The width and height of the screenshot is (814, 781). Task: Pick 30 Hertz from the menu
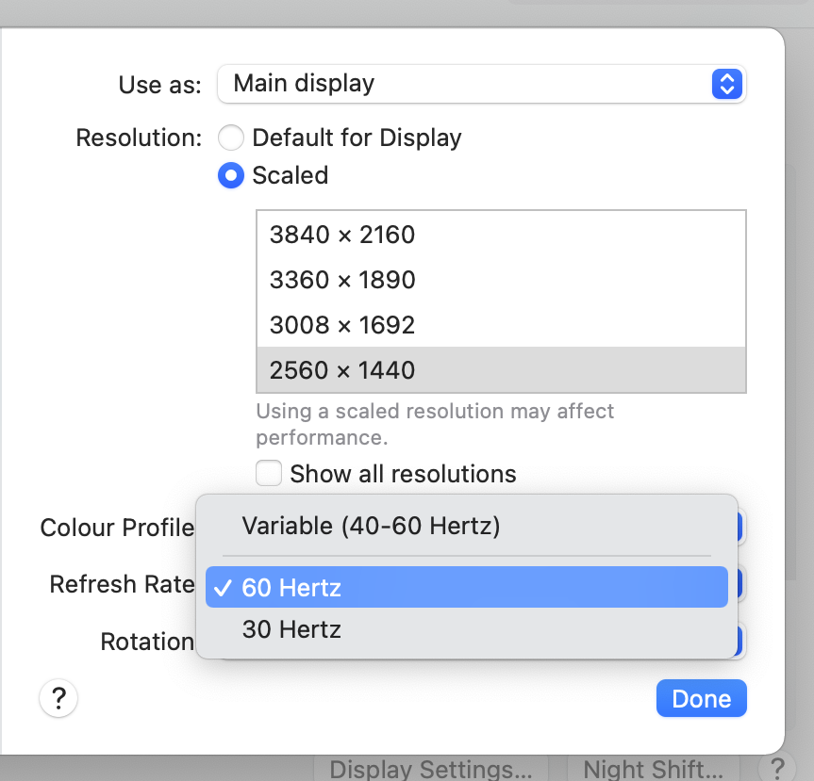click(x=291, y=629)
